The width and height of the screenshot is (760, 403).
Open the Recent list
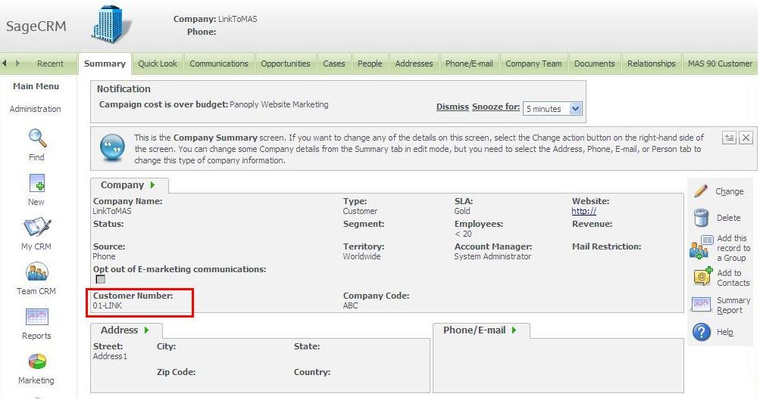tap(50, 64)
